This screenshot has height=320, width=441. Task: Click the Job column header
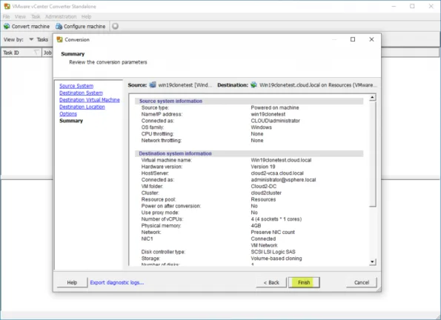click(x=47, y=53)
